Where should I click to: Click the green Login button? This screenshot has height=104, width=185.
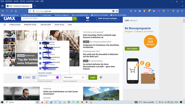coord(93,77)
